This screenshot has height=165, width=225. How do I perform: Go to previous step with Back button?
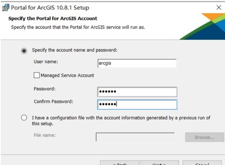[x=120, y=163]
